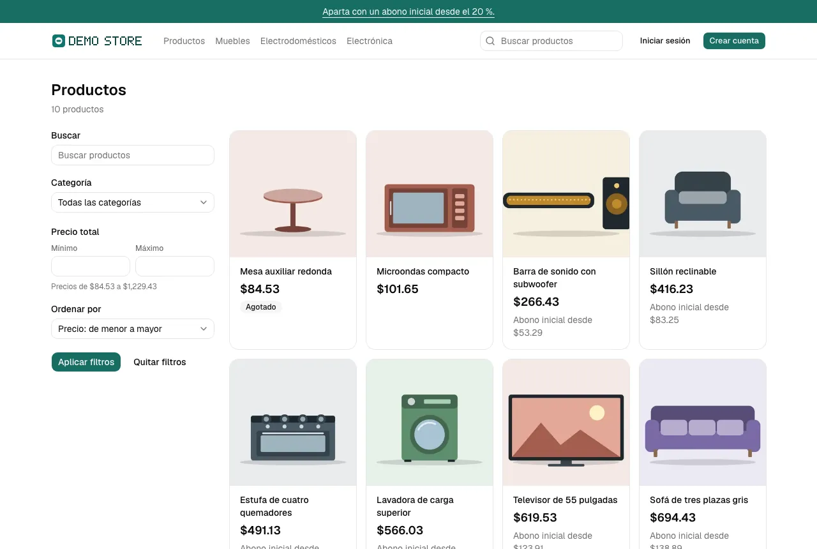The height and width of the screenshot is (549, 817).
Task: Open the soundbar with subwoofer image
Action: click(x=566, y=194)
